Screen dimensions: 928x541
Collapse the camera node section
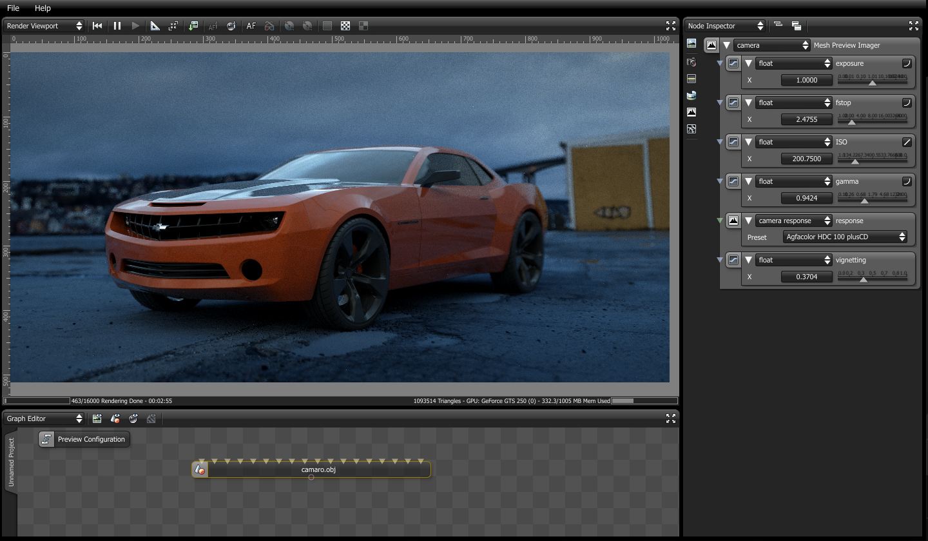[x=726, y=45]
